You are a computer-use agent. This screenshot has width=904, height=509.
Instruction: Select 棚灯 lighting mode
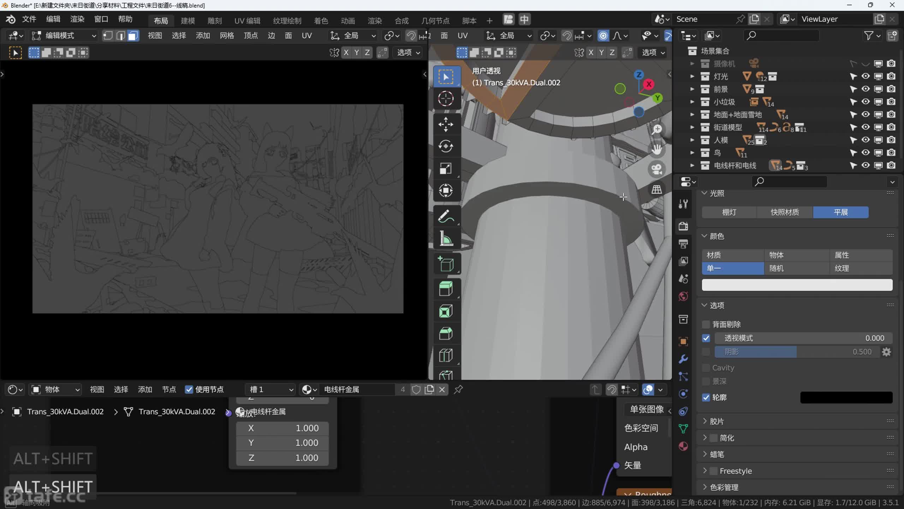tap(729, 212)
